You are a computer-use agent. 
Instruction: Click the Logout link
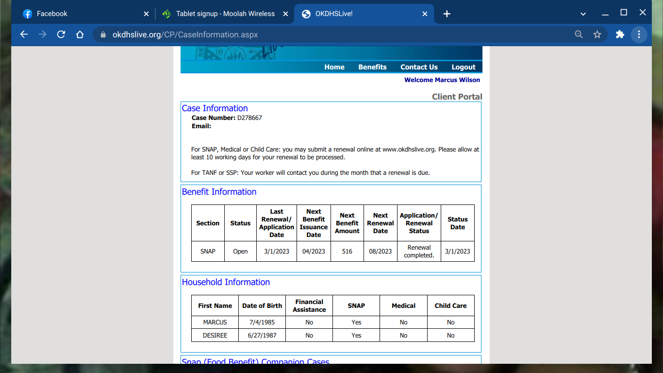pos(464,67)
